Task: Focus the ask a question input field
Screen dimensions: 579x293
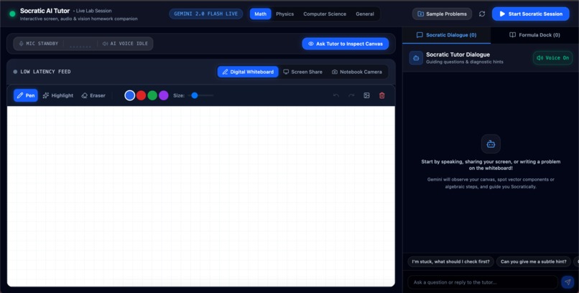Action: (483, 282)
